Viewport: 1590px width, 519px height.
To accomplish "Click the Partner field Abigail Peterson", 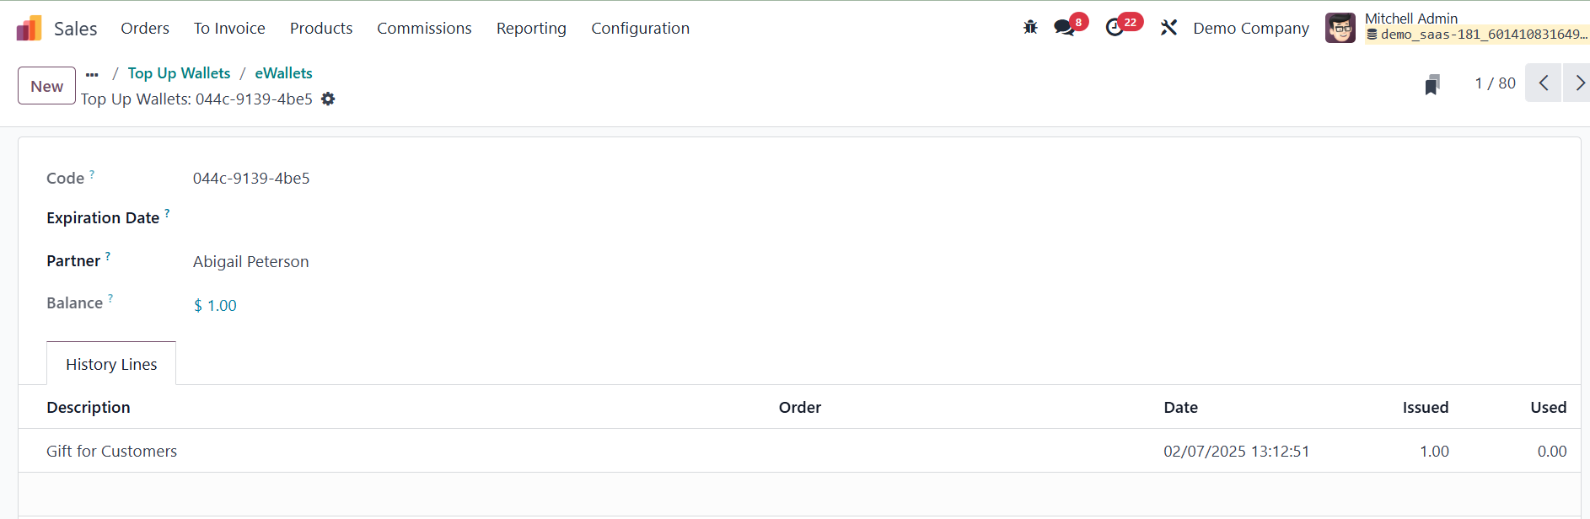I will pos(251,262).
